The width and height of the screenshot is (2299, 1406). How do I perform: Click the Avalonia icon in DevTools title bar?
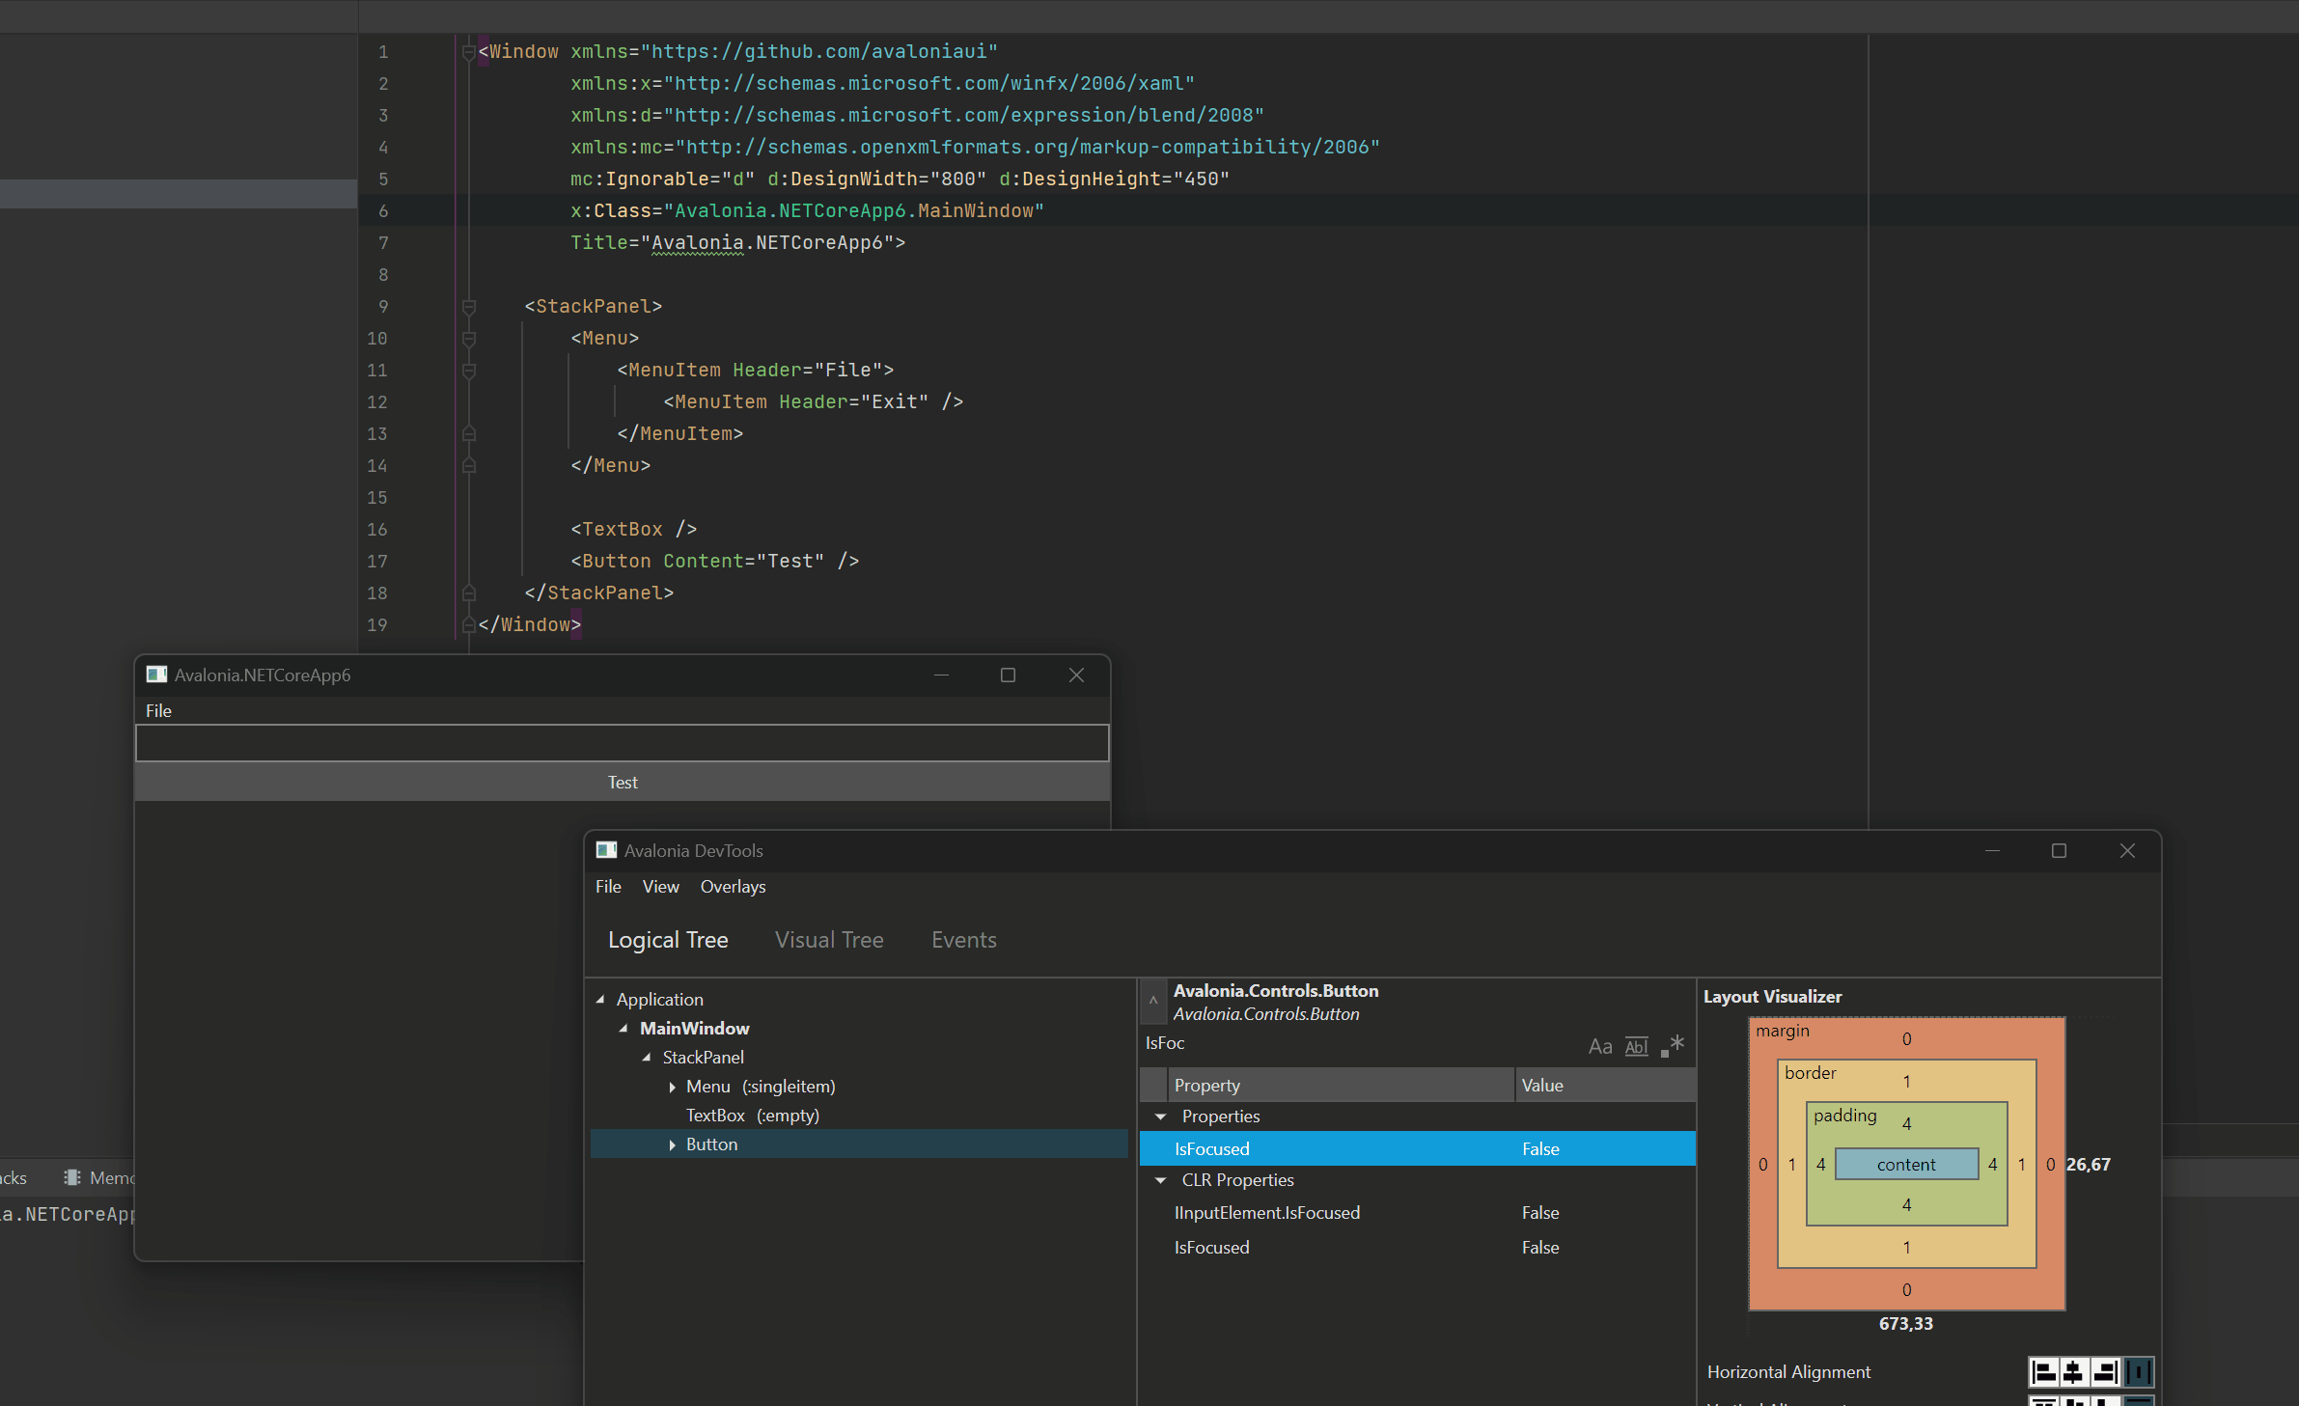pyautogui.click(x=607, y=850)
